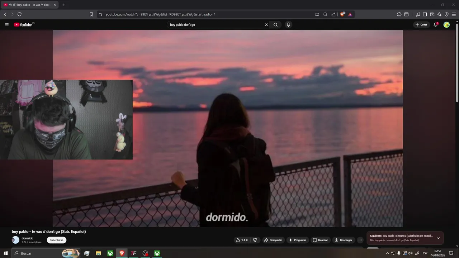
Task: Click the YouTube search input field
Action: tap(216, 25)
